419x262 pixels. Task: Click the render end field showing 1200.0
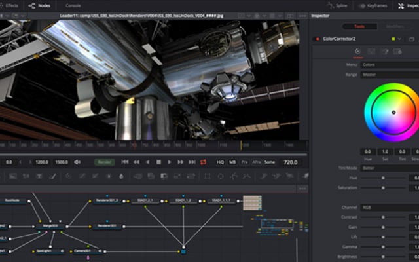coord(42,162)
